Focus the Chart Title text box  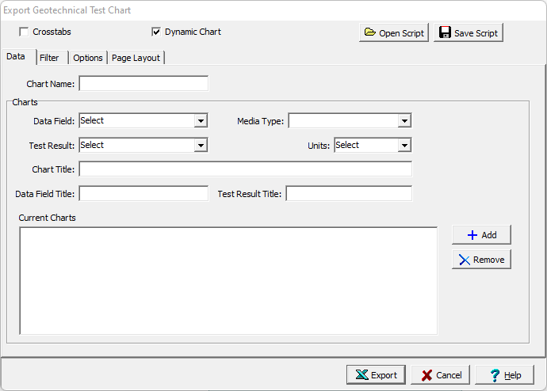tap(245, 169)
